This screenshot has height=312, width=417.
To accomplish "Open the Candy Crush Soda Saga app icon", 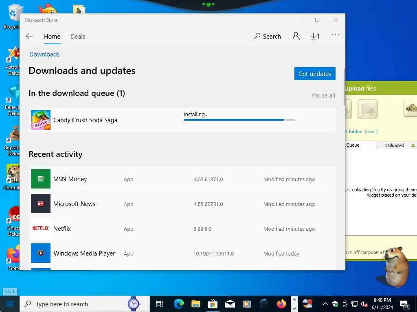I will click(41, 120).
